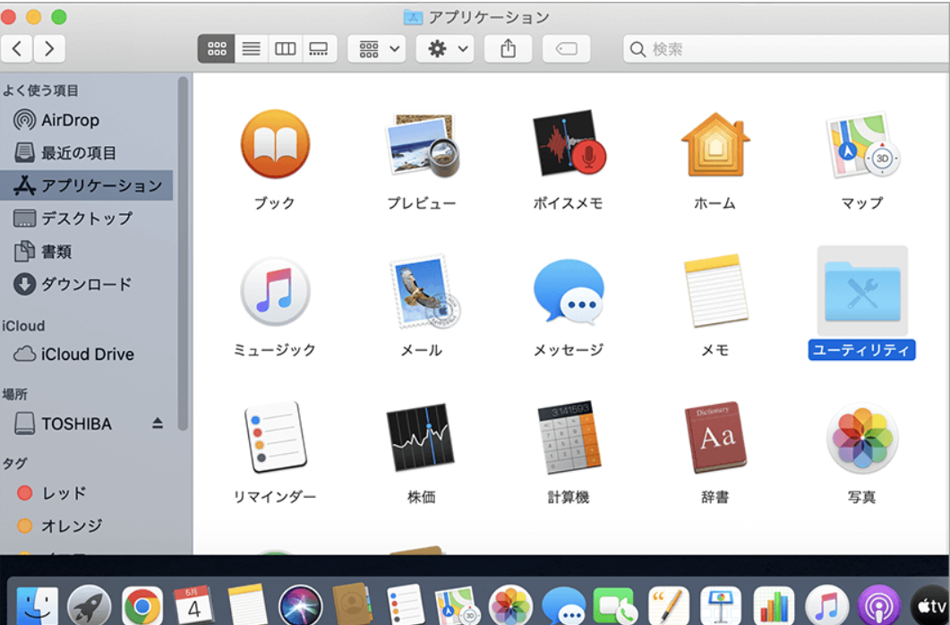The image size is (950, 625).
Task: Click the Share button in toolbar
Action: 508,49
